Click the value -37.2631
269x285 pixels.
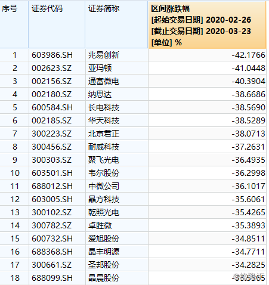tap(249, 147)
